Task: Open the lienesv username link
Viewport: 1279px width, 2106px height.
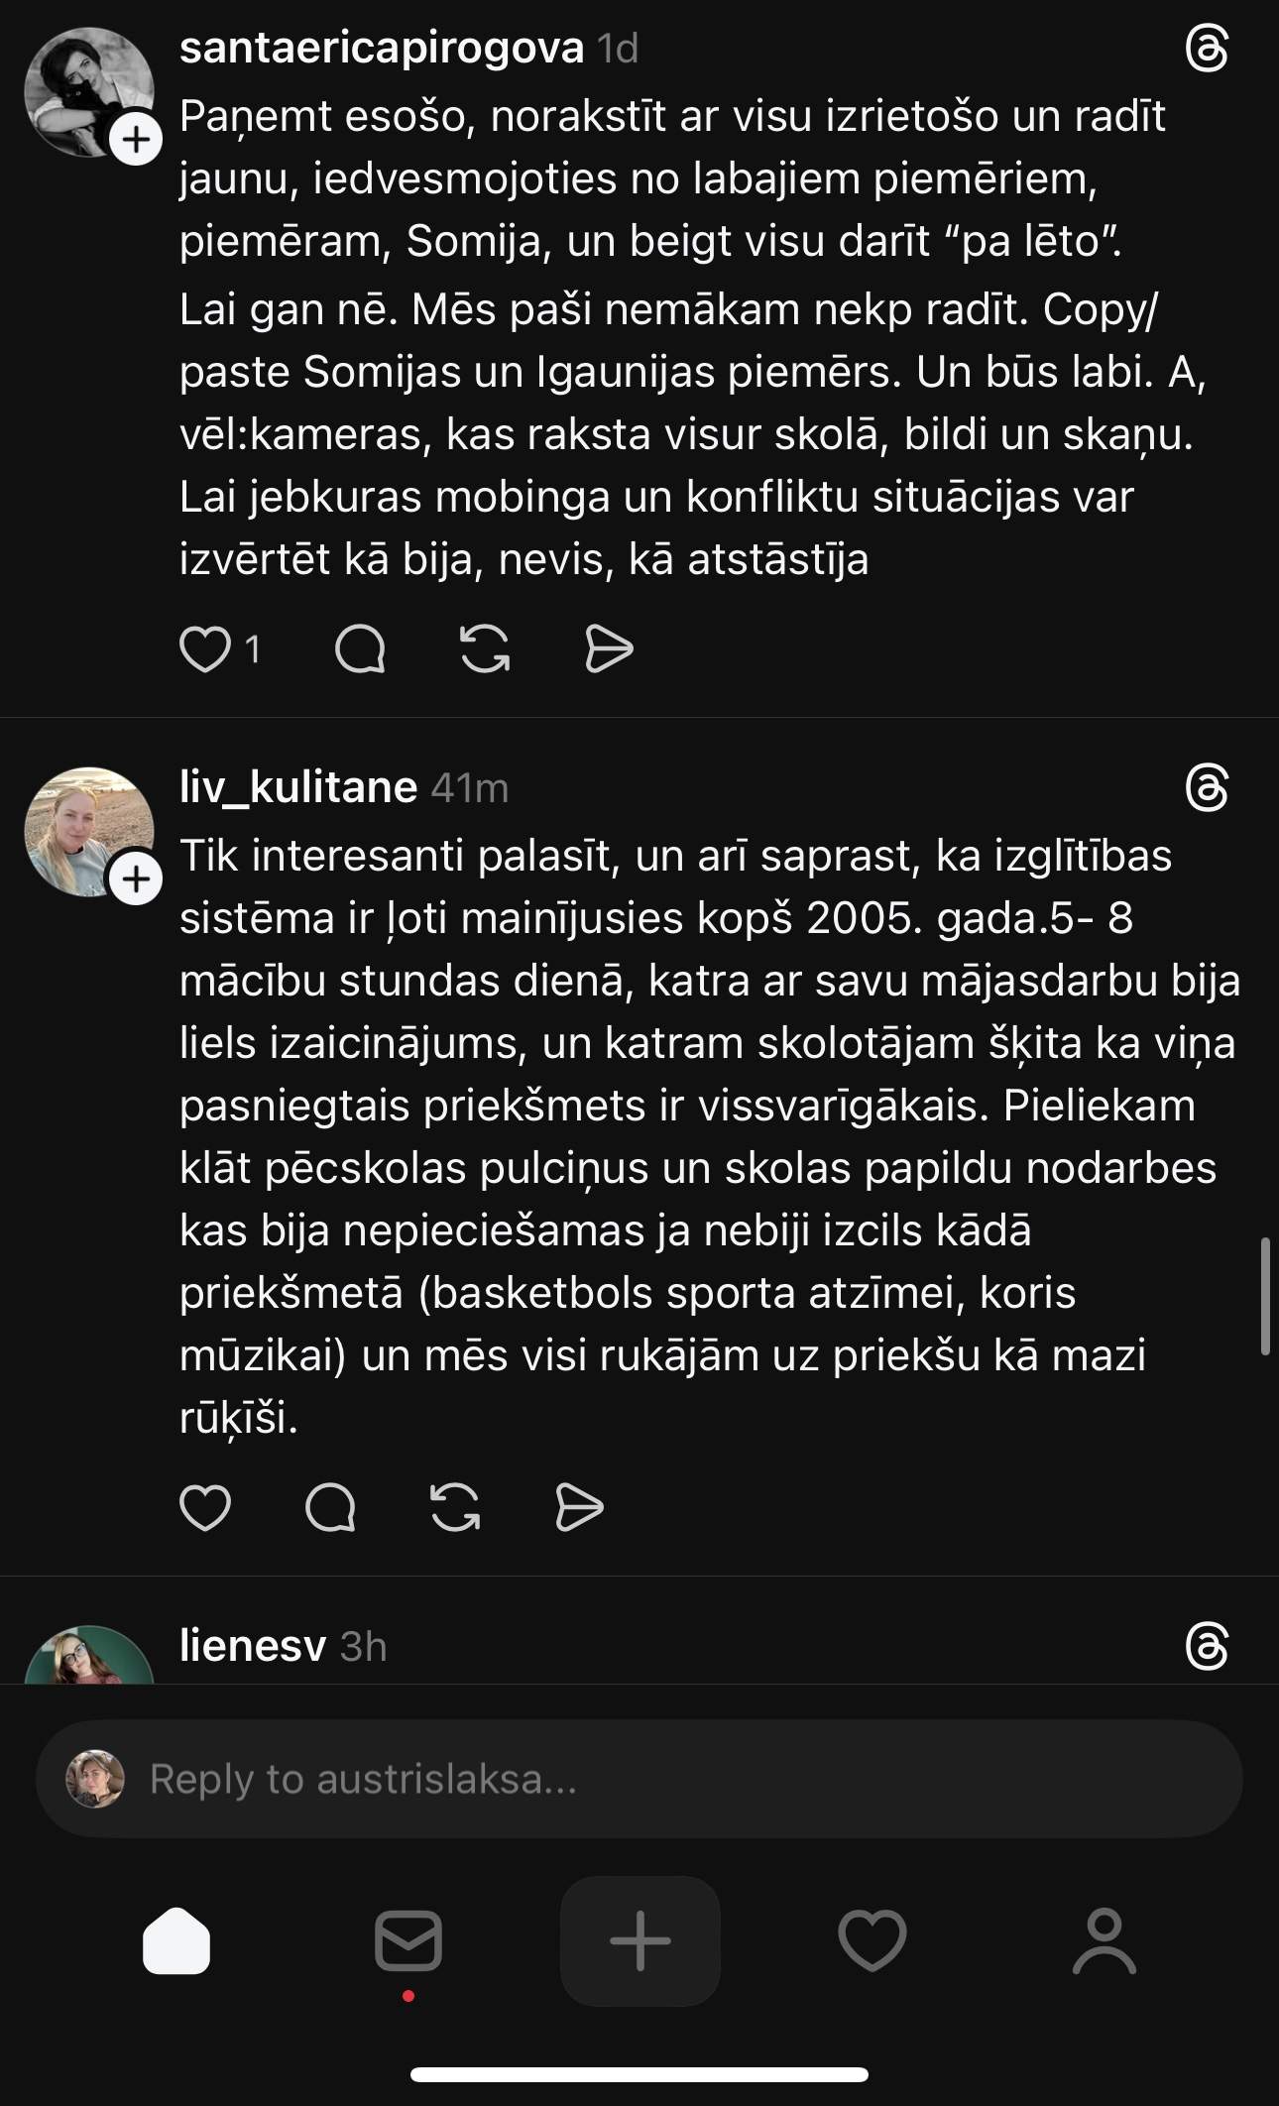Action: coord(253,1647)
